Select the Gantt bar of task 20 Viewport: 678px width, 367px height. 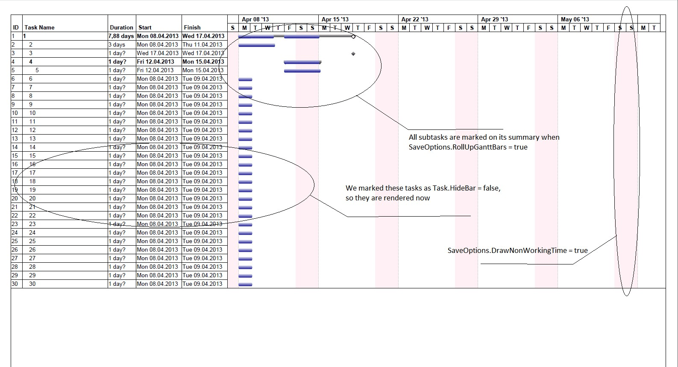(246, 199)
